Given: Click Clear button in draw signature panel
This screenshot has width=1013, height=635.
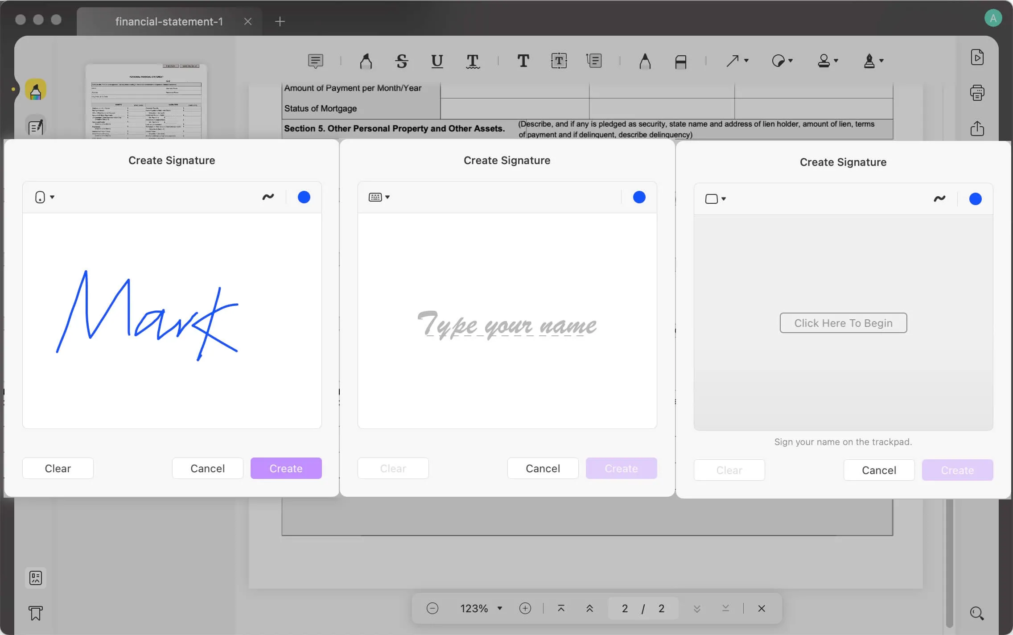Looking at the screenshot, I should coord(58,468).
